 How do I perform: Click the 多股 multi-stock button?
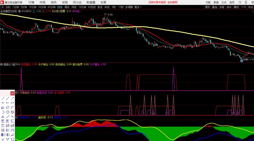point(222,7)
